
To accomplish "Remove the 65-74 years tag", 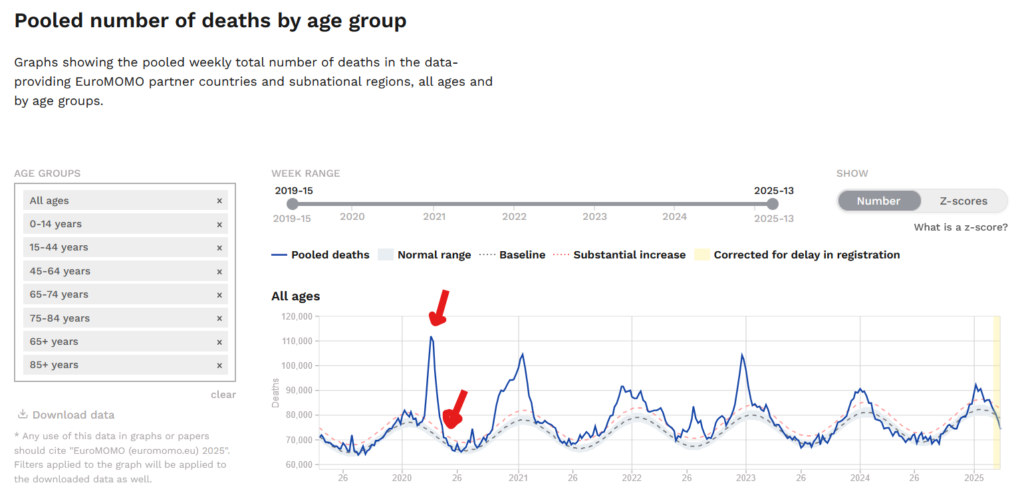I will [219, 295].
